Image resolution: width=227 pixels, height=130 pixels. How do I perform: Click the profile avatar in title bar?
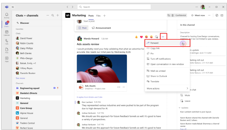(x=203, y=7)
